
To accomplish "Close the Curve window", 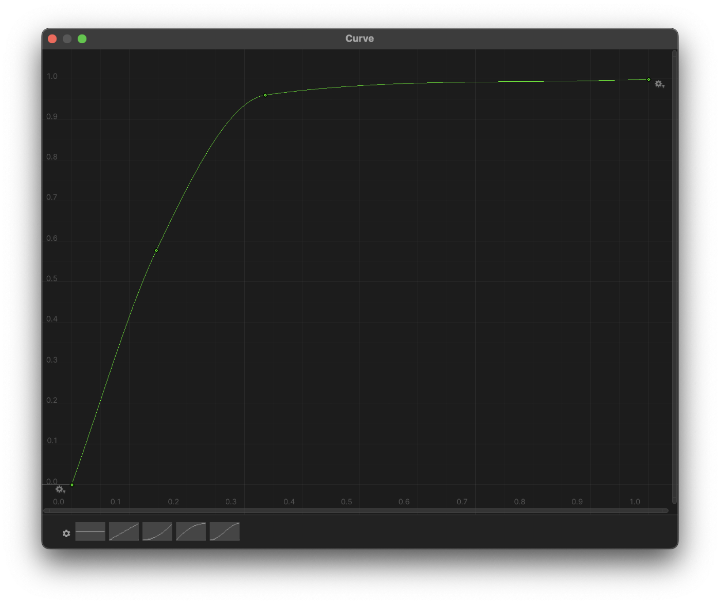I will pyautogui.click(x=52, y=39).
